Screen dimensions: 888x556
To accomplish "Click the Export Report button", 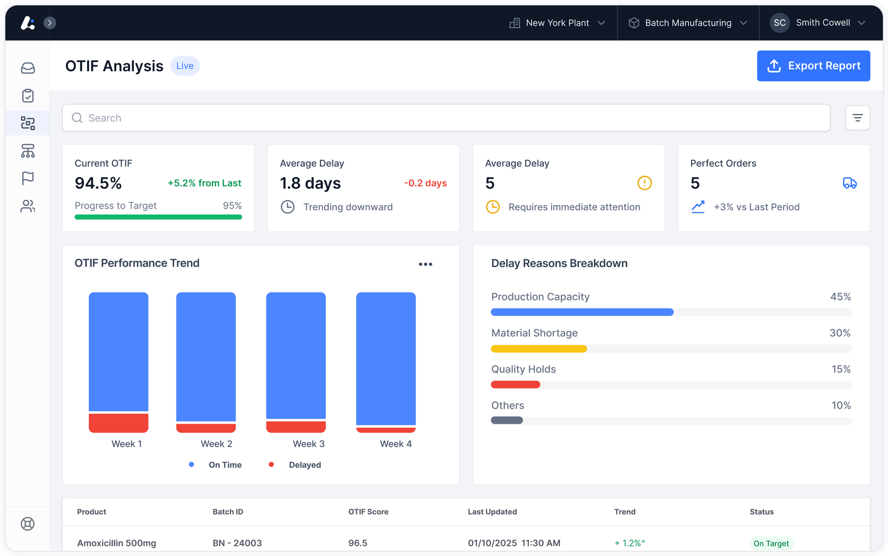I will click(814, 66).
